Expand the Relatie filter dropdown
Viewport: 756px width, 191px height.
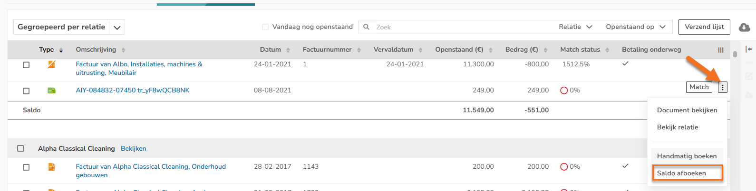click(x=575, y=27)
